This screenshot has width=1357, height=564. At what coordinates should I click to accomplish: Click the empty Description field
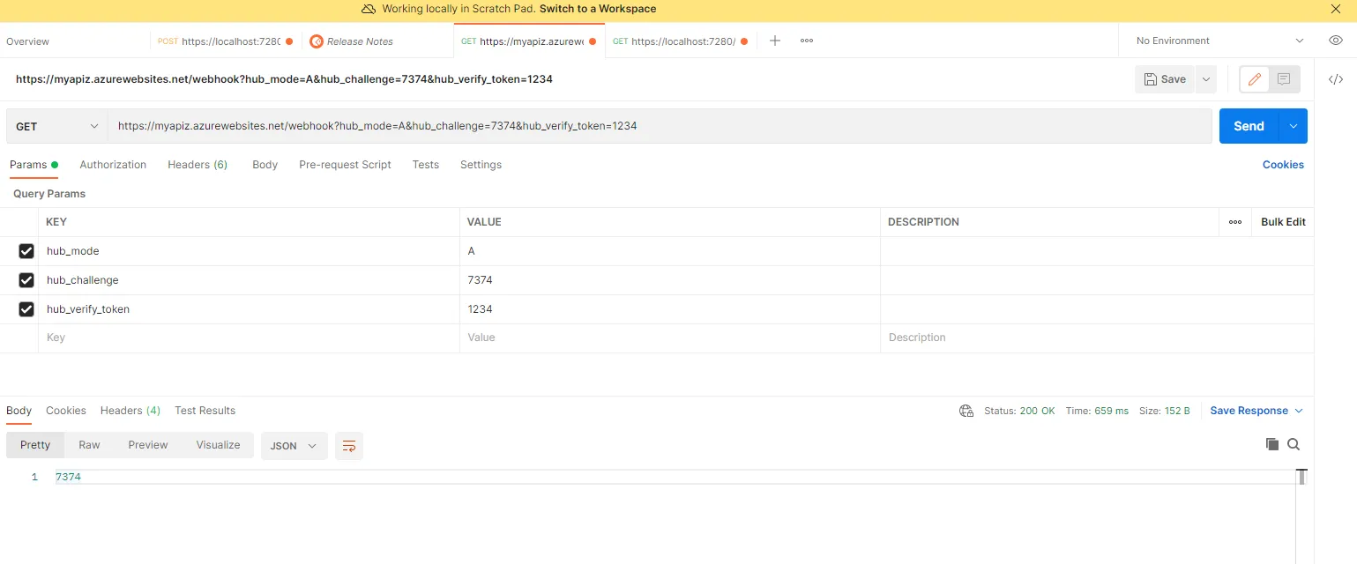[x=1097, y=338]
